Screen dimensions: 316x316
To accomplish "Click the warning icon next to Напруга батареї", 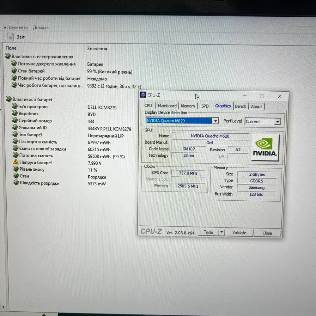I will click(x=16, y=162).
